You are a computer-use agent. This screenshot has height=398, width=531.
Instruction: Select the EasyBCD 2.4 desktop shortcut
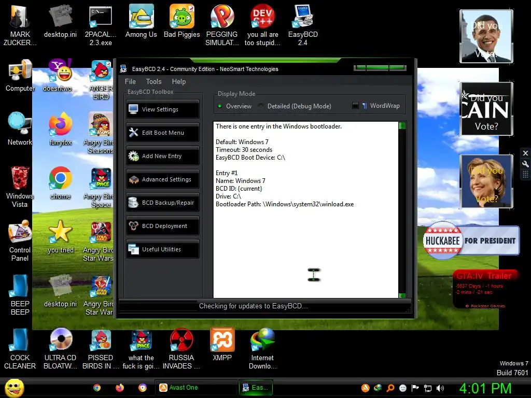point(303,25)
